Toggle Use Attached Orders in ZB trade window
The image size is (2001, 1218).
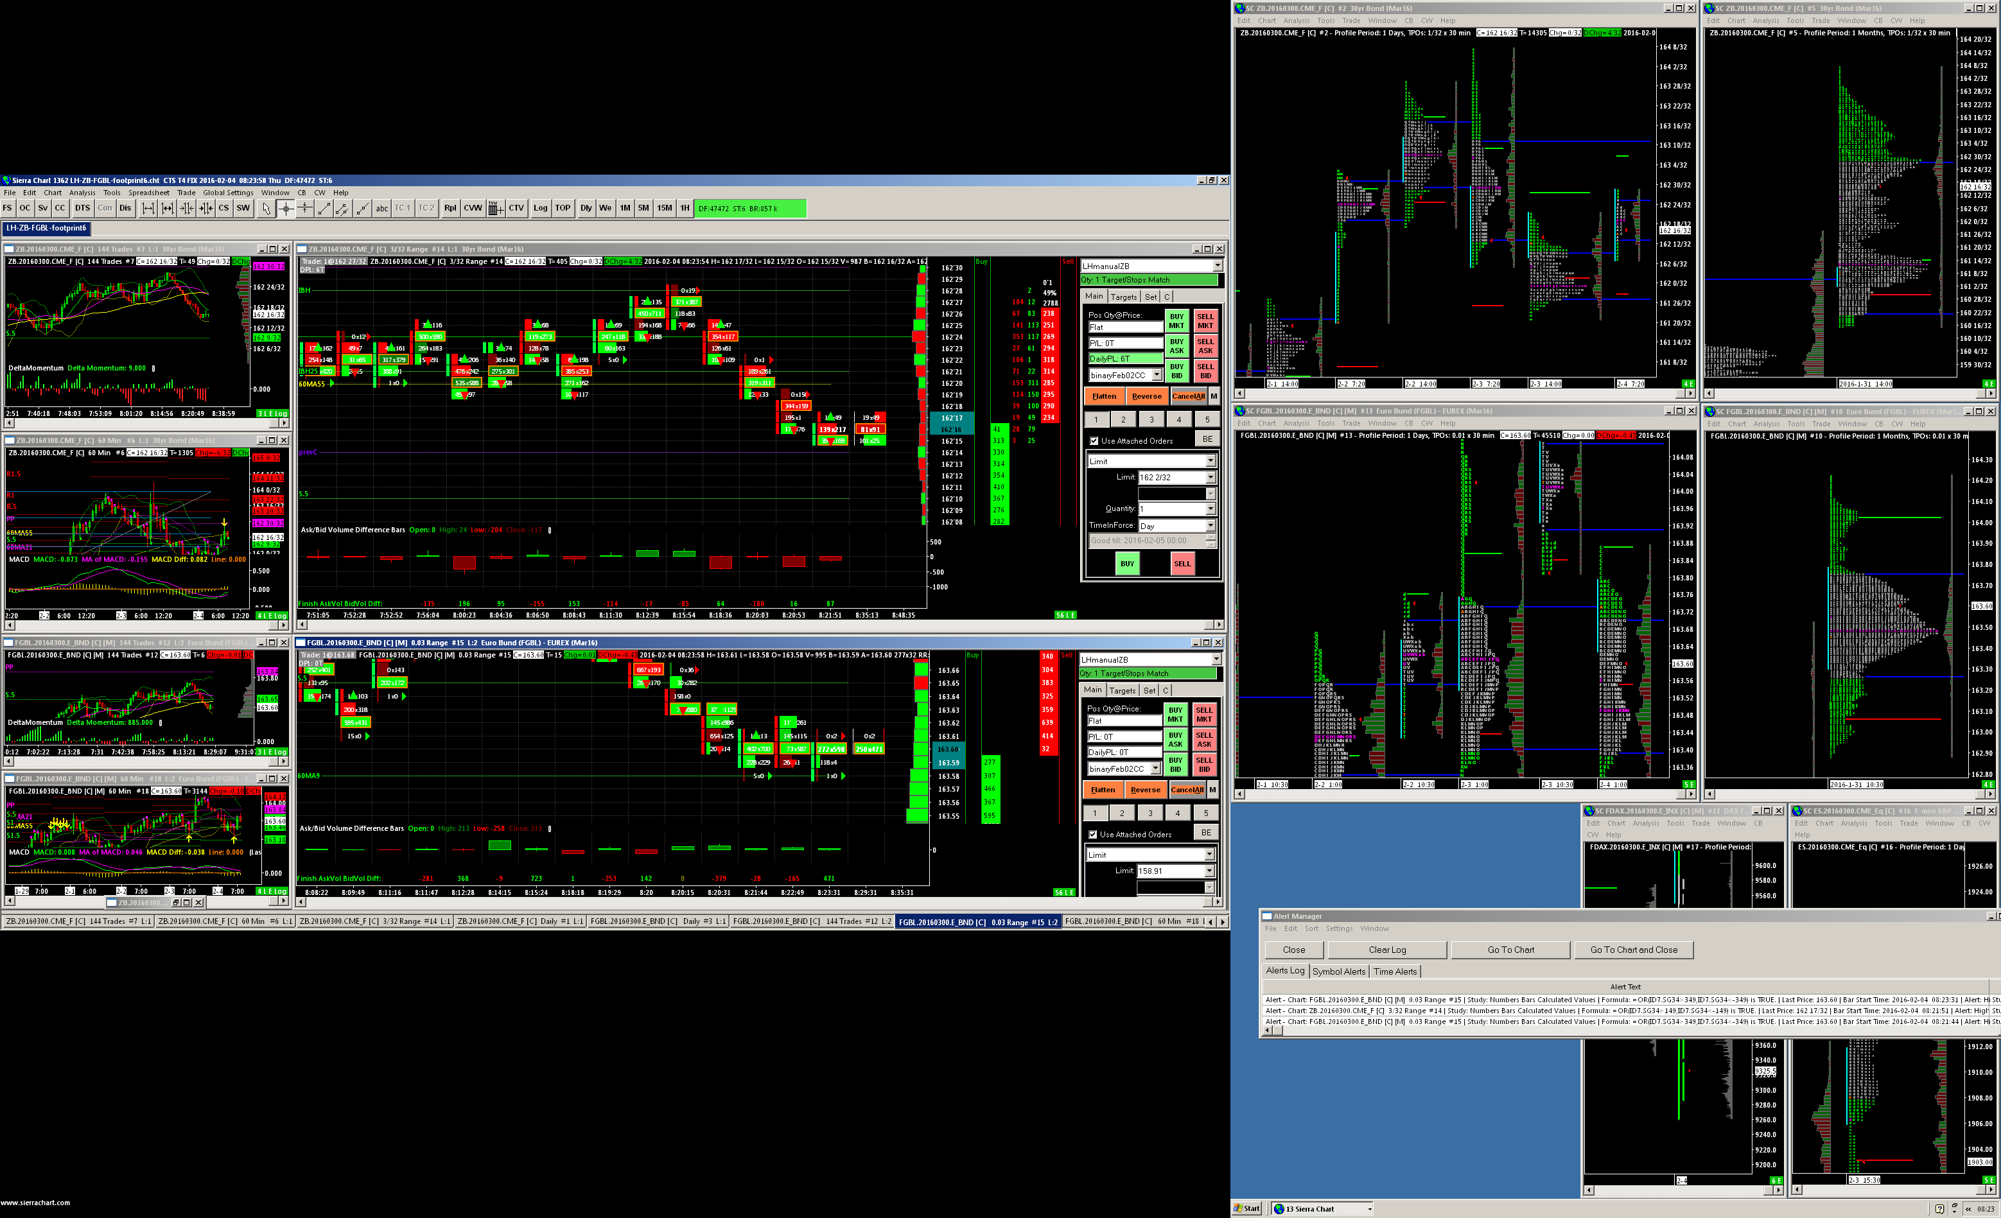(x=1094, y=442)
